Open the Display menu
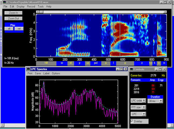Image resolution: width=174 pixels, height=129 pixels. coord(20,6)
